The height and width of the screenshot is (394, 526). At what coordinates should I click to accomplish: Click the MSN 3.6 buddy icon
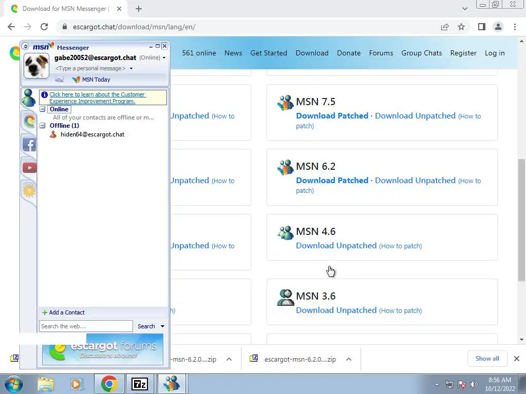(286, 297)
